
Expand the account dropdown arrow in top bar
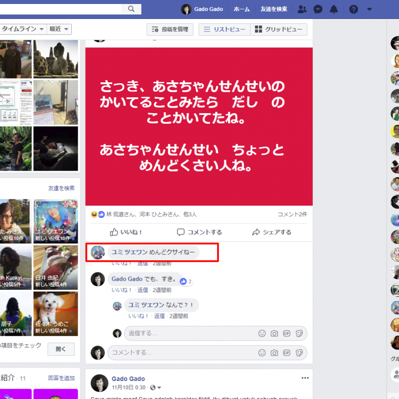click(370, 9)
